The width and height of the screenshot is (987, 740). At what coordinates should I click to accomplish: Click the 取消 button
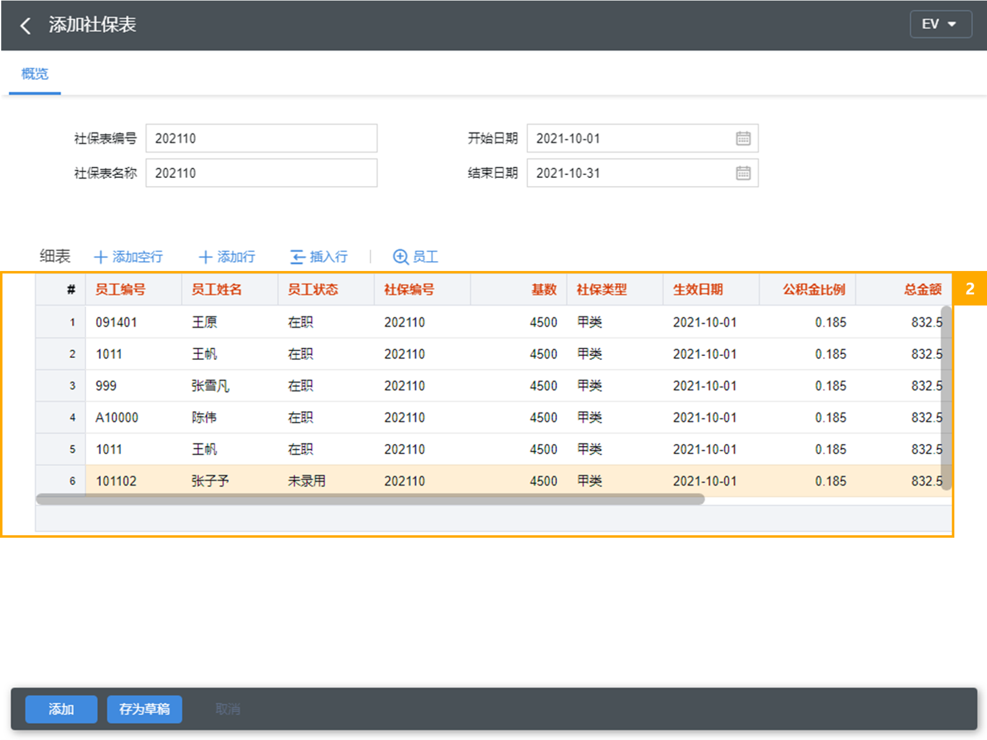228,709
